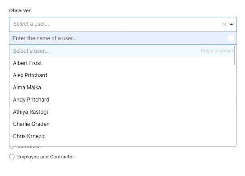Clear the Observer selection with the X icon

click(224, 24)
